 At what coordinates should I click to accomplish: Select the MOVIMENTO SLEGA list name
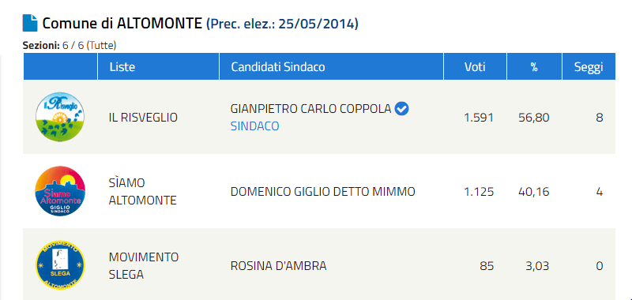(144, 265)
